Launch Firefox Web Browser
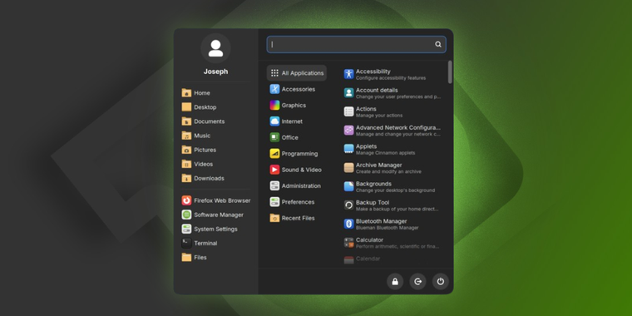632x316 pixels. click(x=216, y=200)
